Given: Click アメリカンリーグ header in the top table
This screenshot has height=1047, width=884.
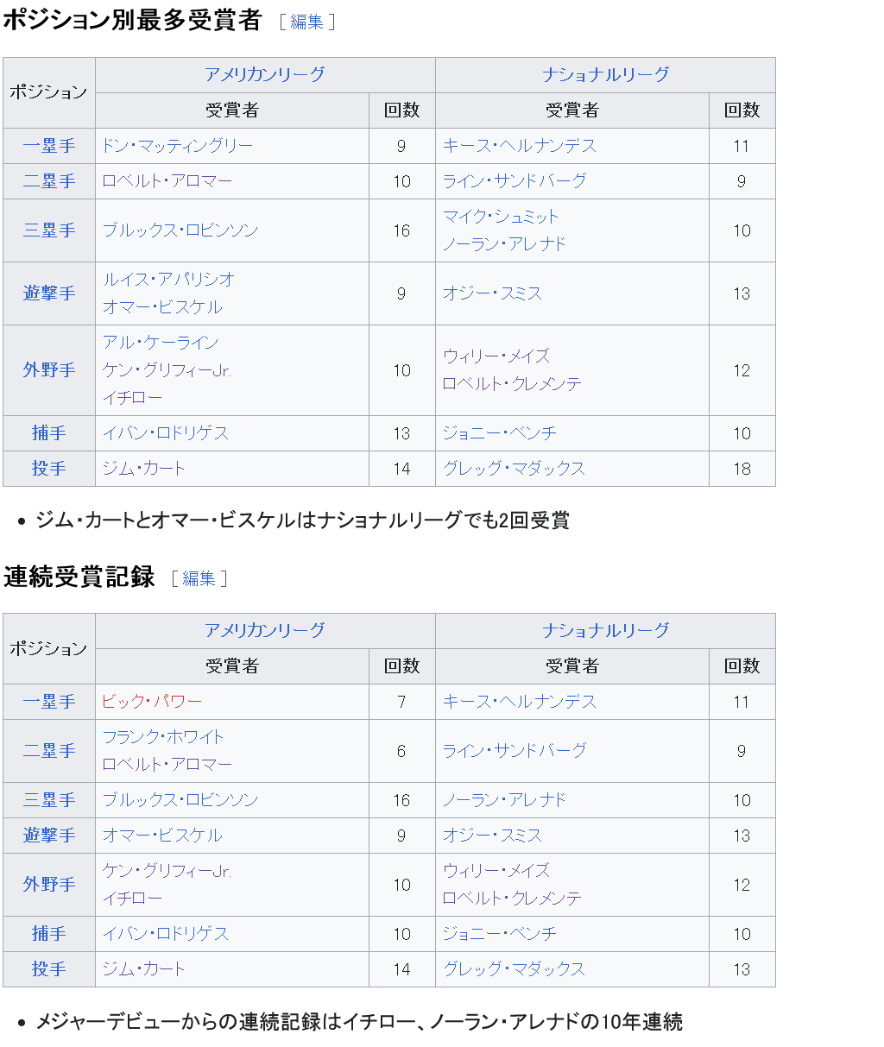Looking at the screenshot, I should click(264, 75).
